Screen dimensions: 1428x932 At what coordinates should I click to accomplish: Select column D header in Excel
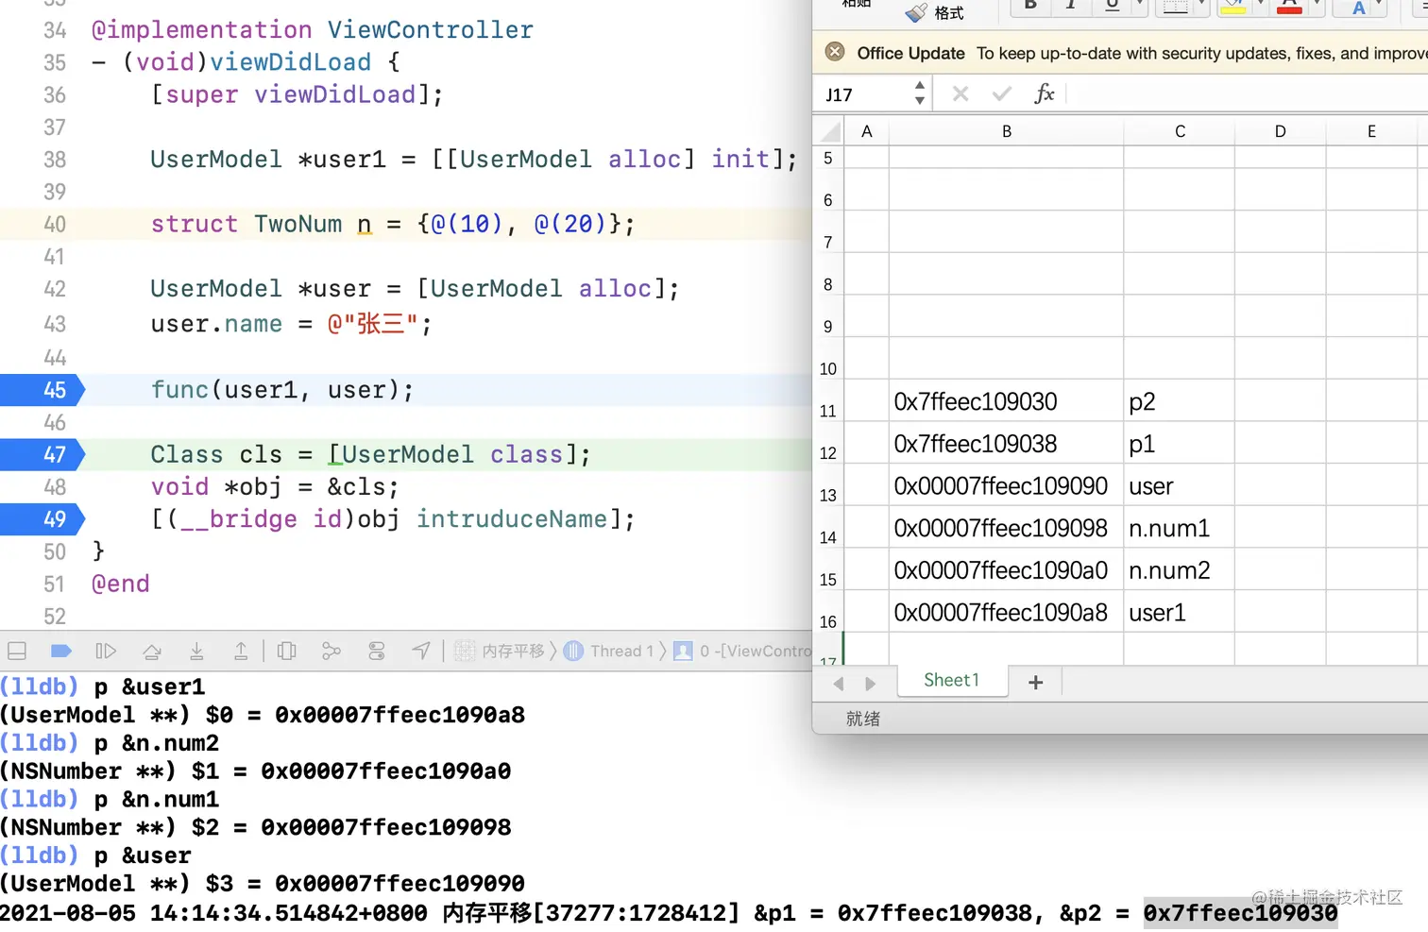(1281, 131)
